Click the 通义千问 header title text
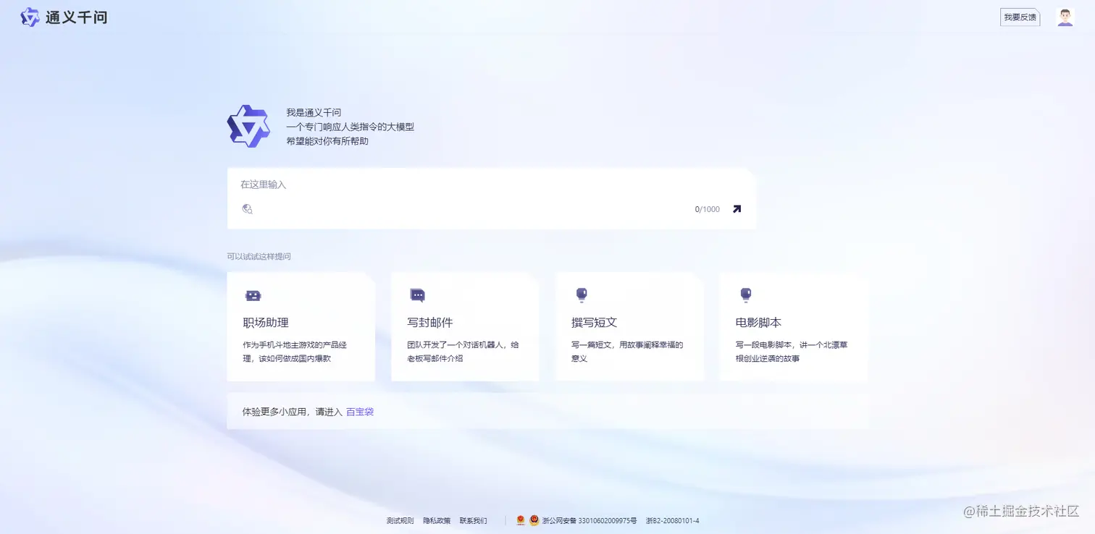 pos(77,17)
